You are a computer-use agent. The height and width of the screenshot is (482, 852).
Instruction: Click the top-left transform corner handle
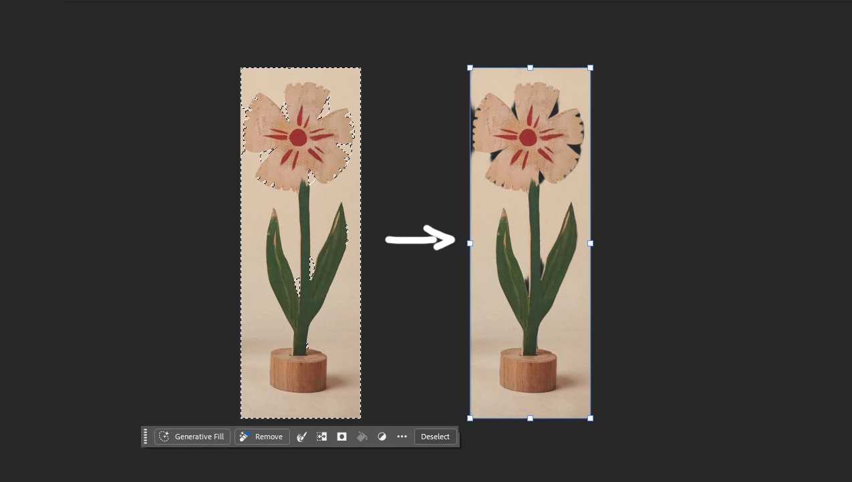(470, 67)
